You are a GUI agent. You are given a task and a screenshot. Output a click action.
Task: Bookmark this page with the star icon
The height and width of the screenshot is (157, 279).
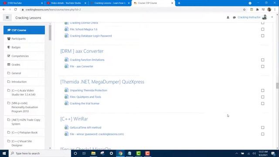tap(244, 10)
